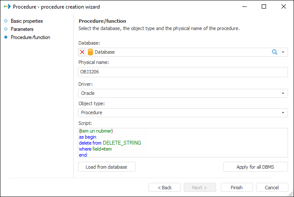
Task: Open the Driver dropdown showing Oracle
Action: click(x=183, y=93)
